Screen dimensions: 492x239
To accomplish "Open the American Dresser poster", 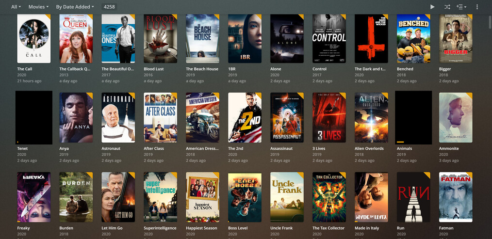I will tap(202, 118).
